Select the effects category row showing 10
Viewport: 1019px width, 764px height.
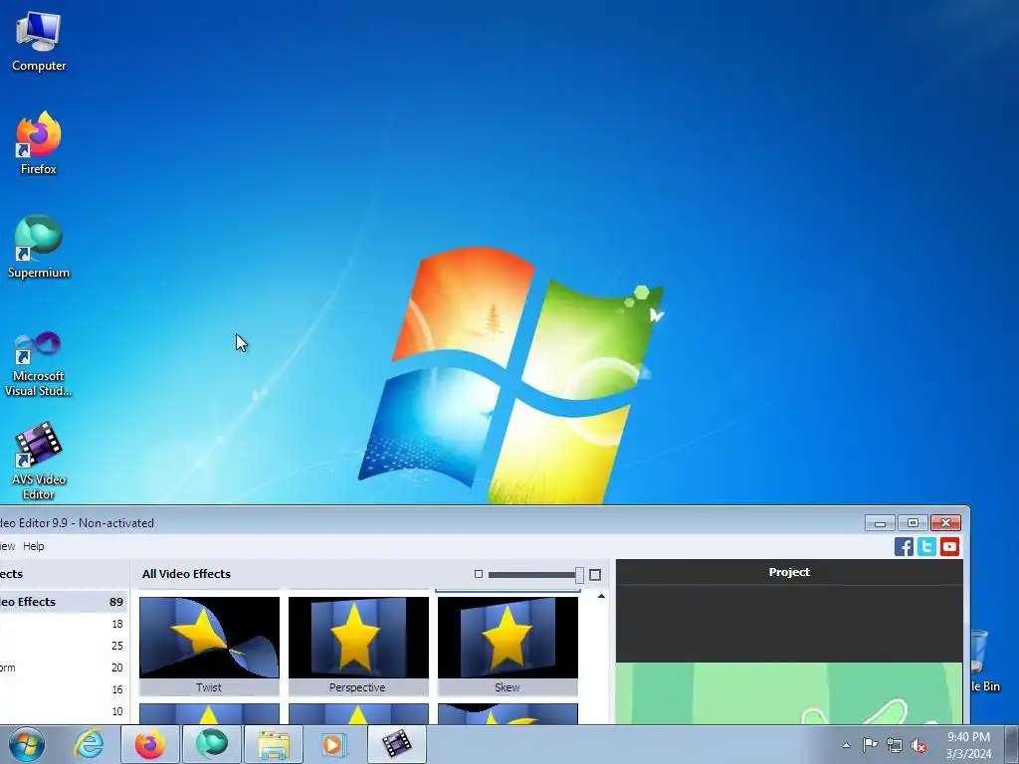[x=63, y=711]
